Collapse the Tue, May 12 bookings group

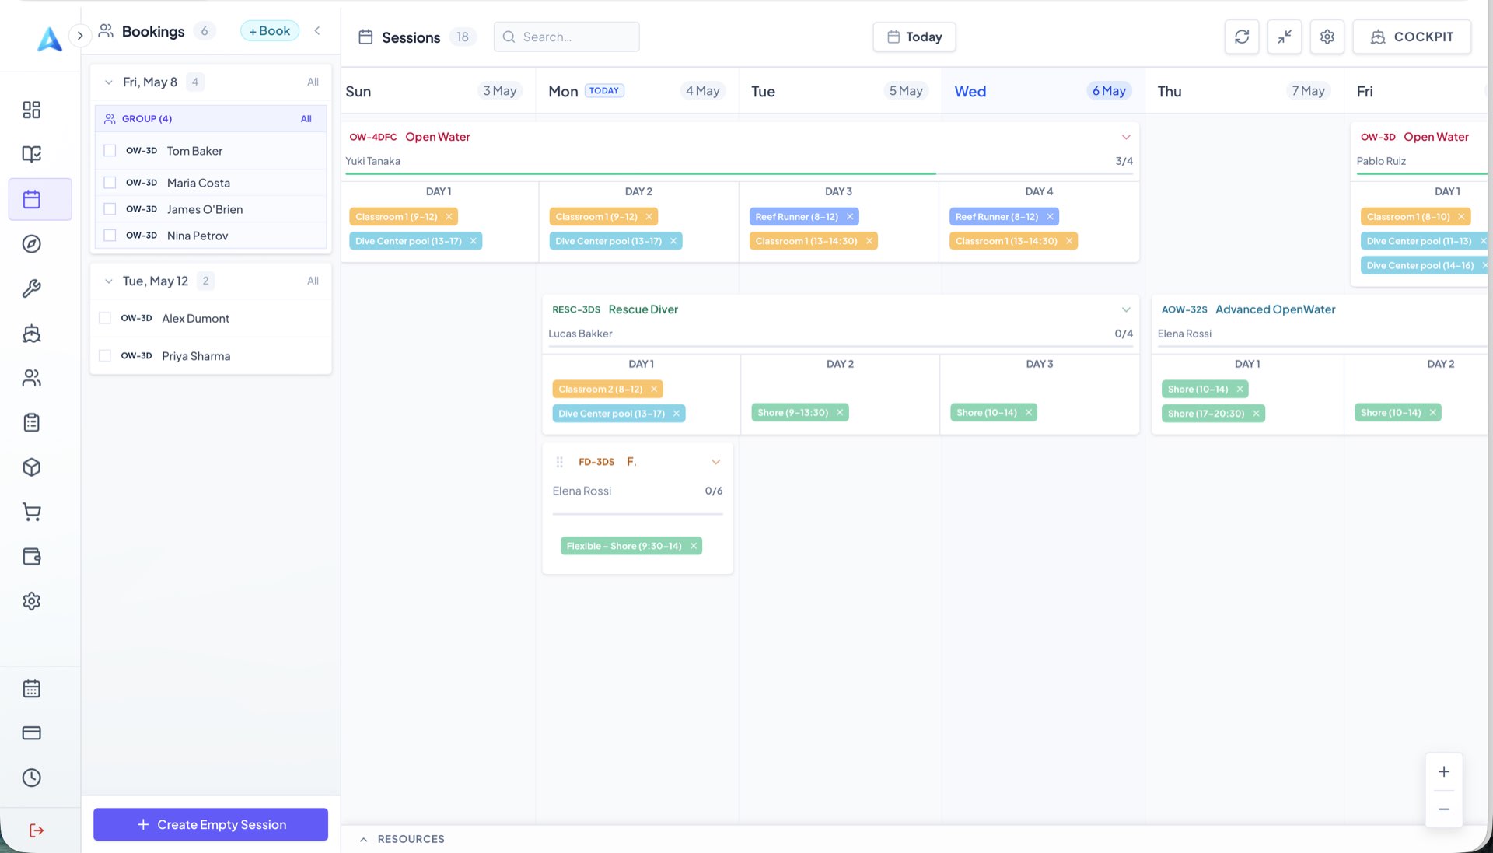point(108,281)
